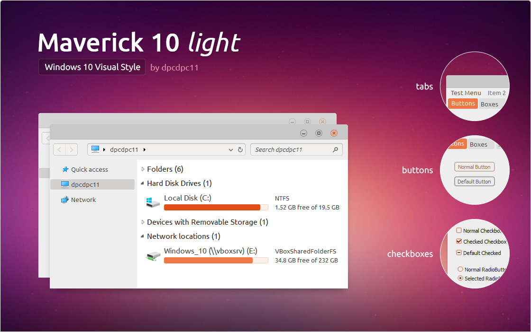Click the computer icon in address bar

95,149
